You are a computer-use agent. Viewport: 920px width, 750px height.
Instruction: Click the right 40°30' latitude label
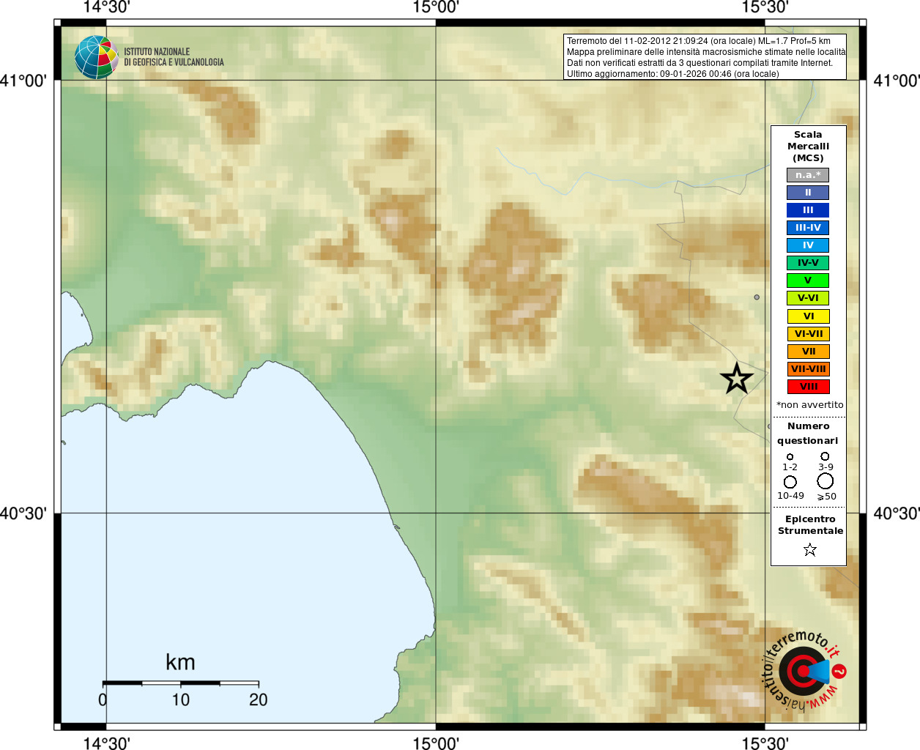[x=897, y=513]
